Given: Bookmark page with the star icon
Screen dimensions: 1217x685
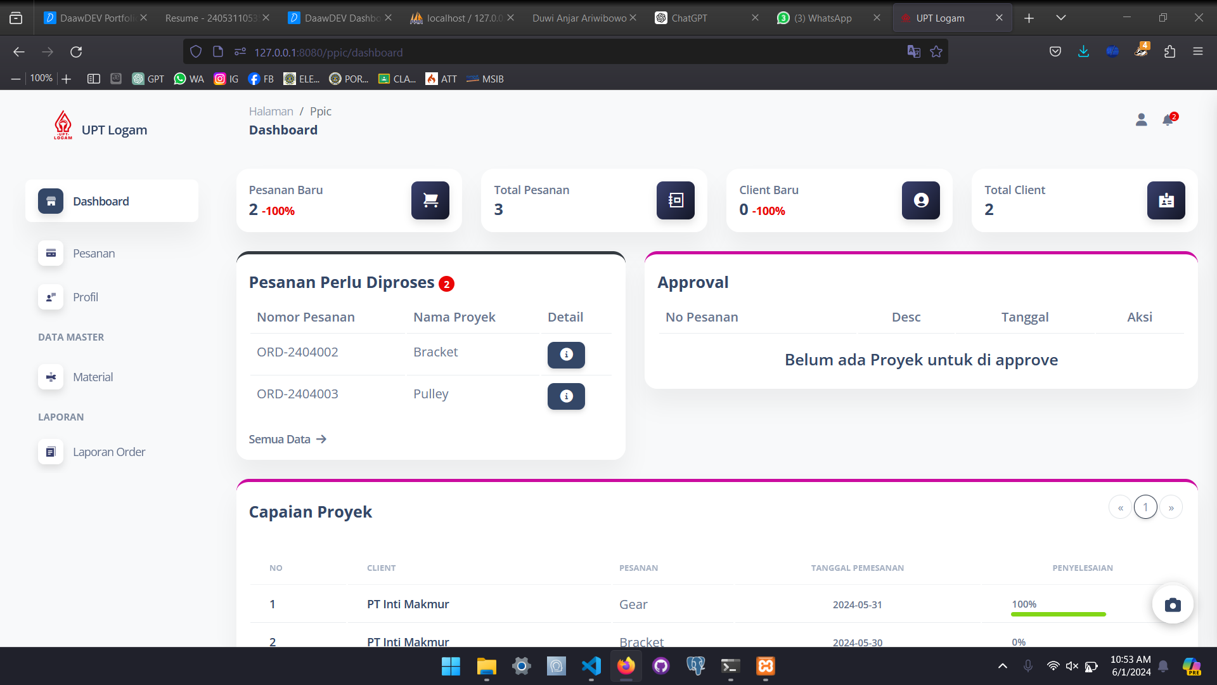Looking at the screenshot, I should tap(936, 52).
